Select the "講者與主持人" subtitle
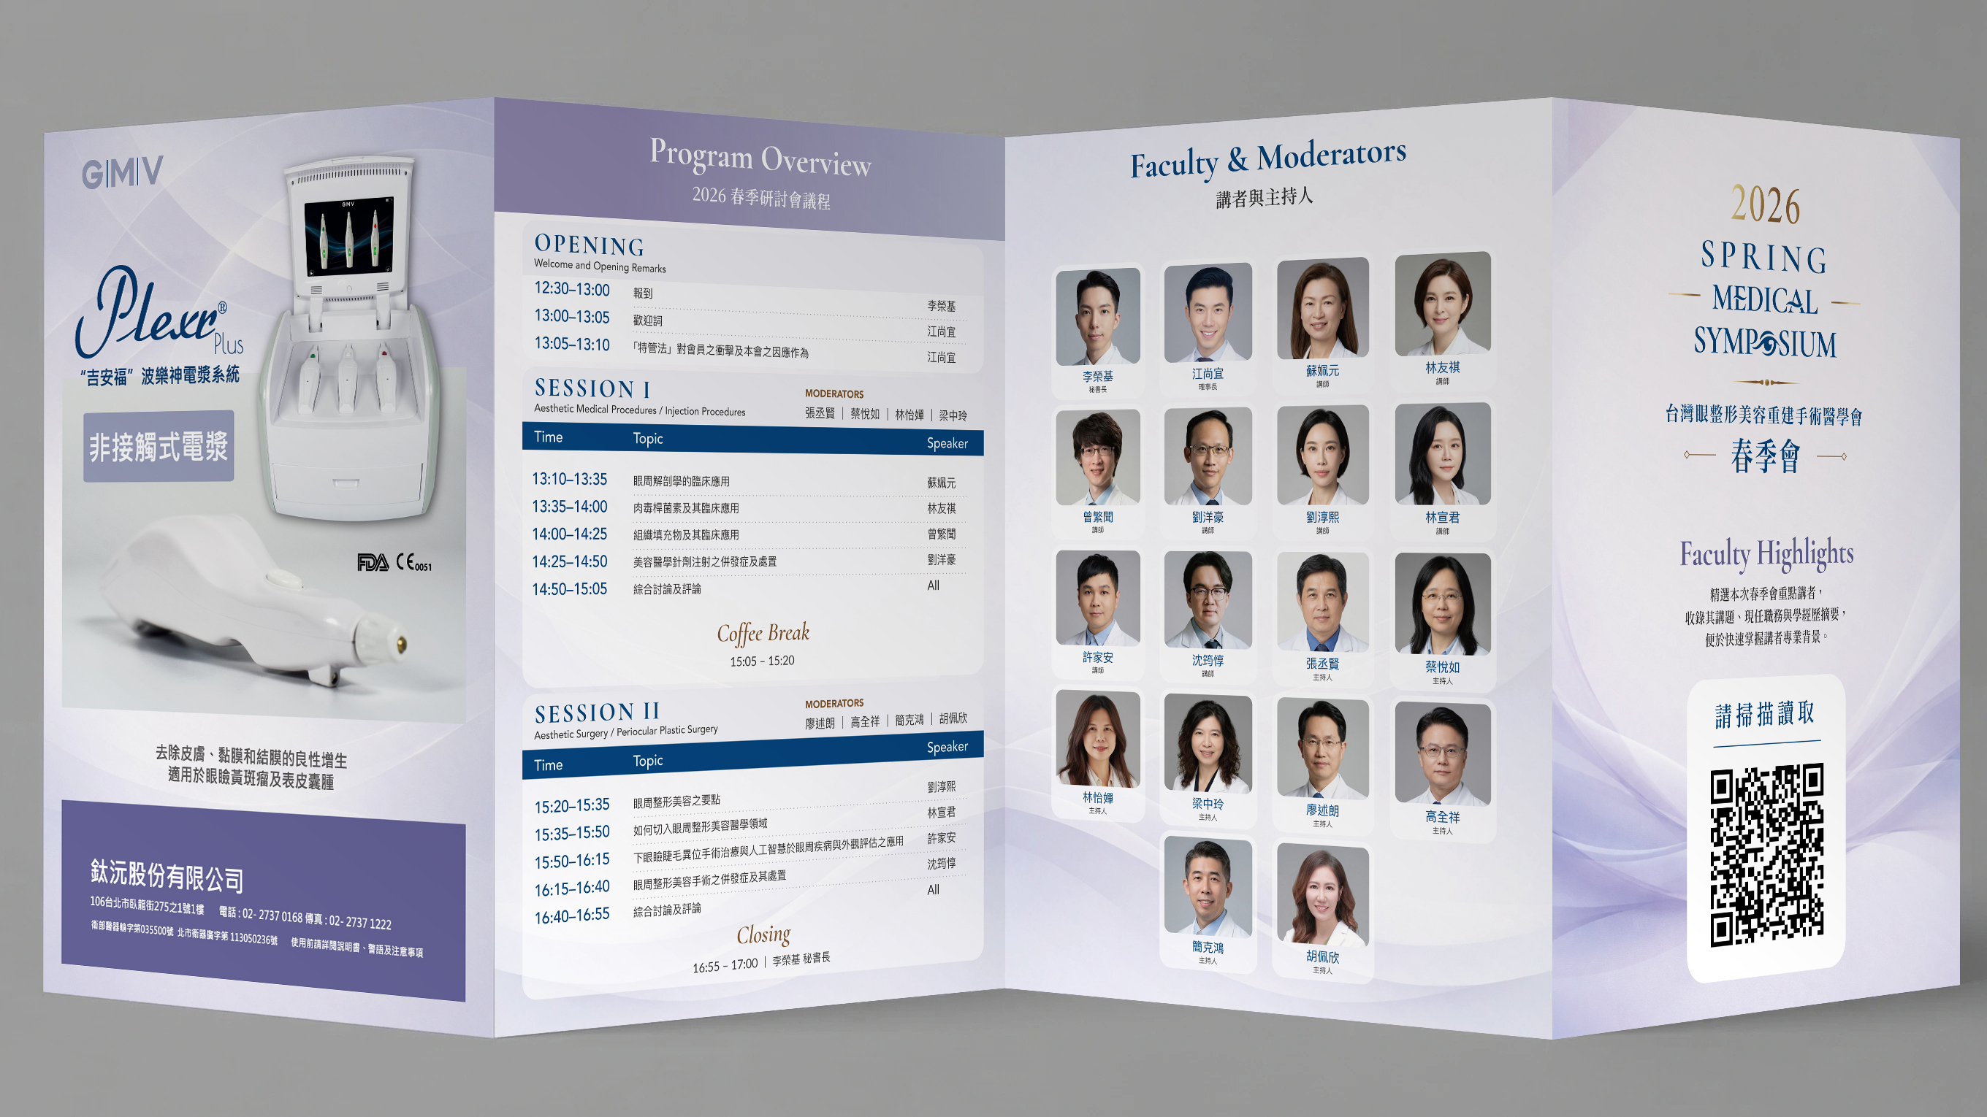The image size is (1987, 1117). pos(1265,197)
